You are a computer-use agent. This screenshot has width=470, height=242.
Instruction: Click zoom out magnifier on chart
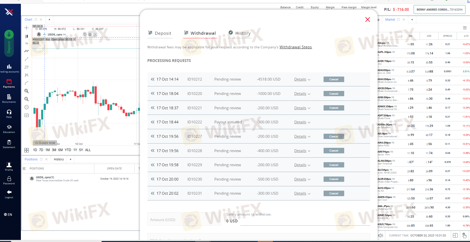tap(26, 99)
